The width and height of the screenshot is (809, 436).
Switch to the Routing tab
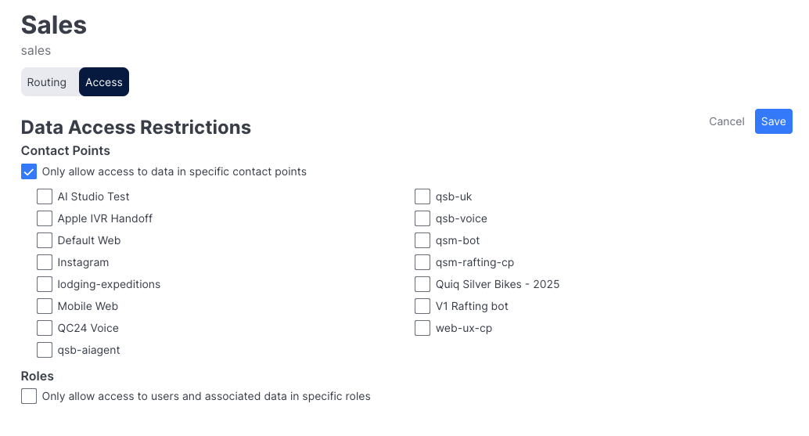[47, 82]
